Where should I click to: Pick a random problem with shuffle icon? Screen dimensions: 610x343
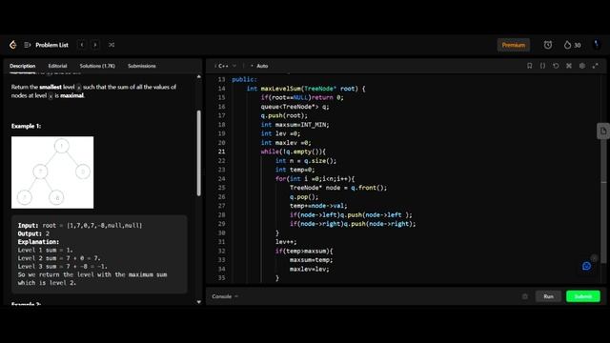(112, 45)
